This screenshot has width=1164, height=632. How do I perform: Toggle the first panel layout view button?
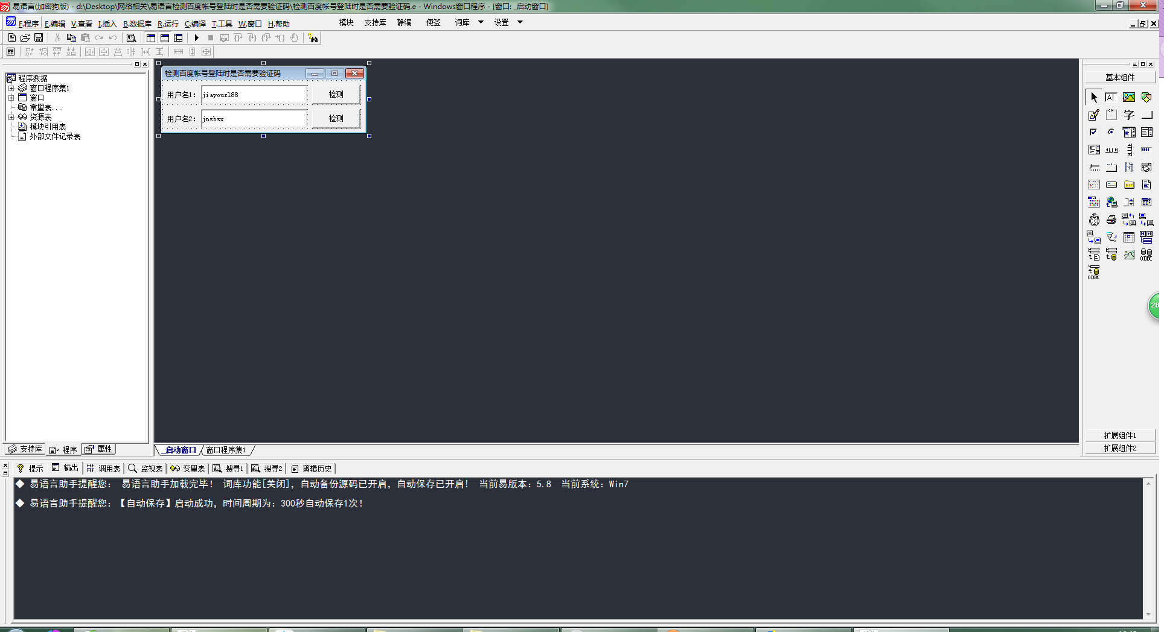(151, 37)
